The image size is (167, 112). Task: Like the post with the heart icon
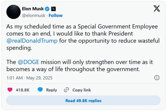tap(10, 90)
